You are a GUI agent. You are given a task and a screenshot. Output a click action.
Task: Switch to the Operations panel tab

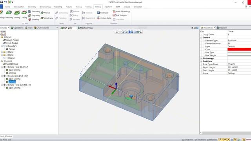17,28
